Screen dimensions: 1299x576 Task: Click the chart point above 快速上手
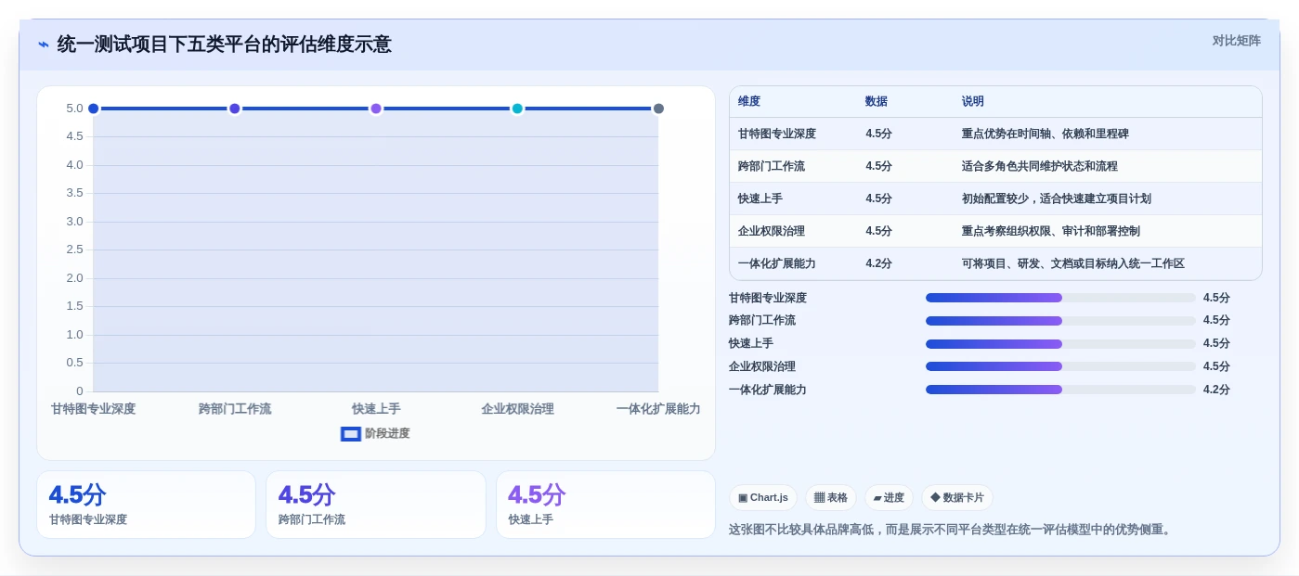[x=376, y=109]
